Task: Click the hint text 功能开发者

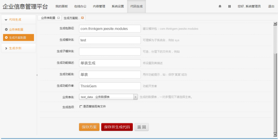Action: (150, 86)
